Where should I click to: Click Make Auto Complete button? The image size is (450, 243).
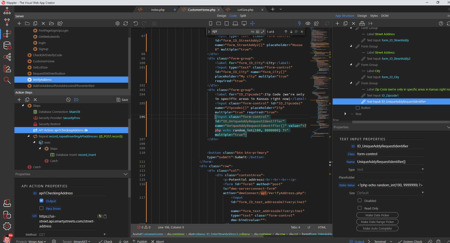click(377, 229)
